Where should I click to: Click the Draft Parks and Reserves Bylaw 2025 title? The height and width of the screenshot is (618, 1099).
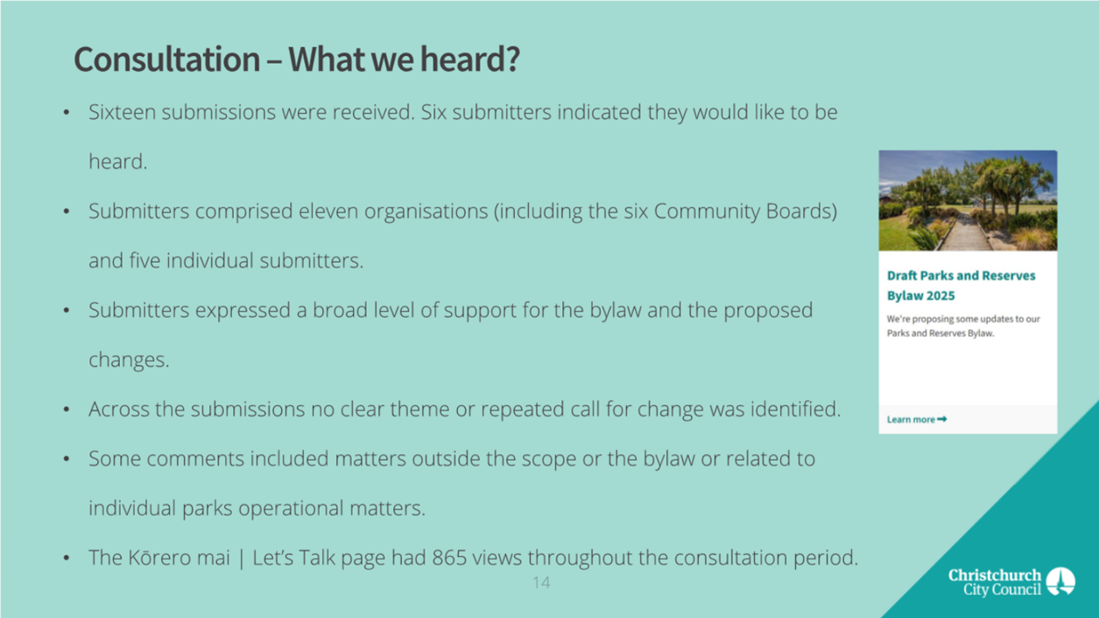click(961, 285)
